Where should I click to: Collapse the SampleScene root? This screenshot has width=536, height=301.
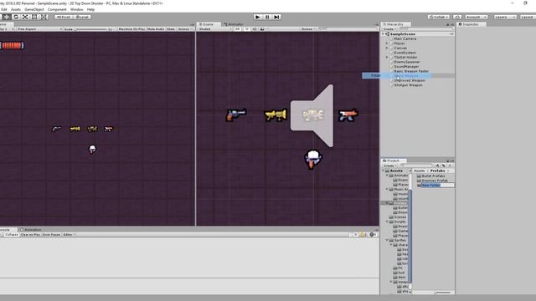coord(384,34)
